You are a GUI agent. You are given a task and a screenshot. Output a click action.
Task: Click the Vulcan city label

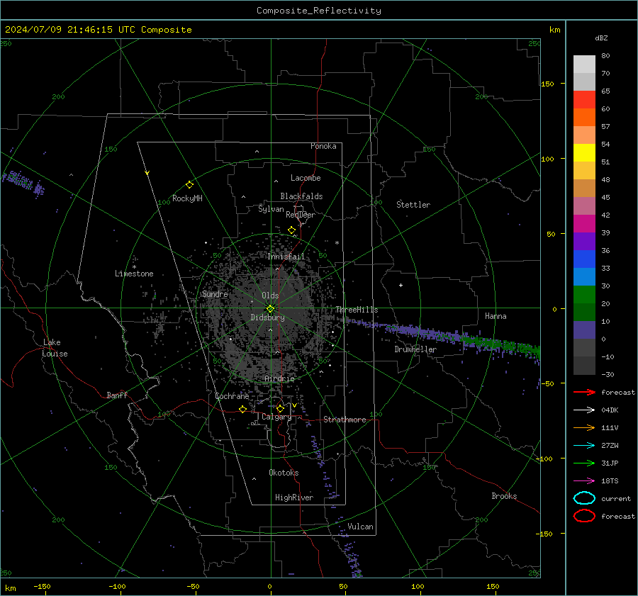pyautogui.click(x=360, y=527)
